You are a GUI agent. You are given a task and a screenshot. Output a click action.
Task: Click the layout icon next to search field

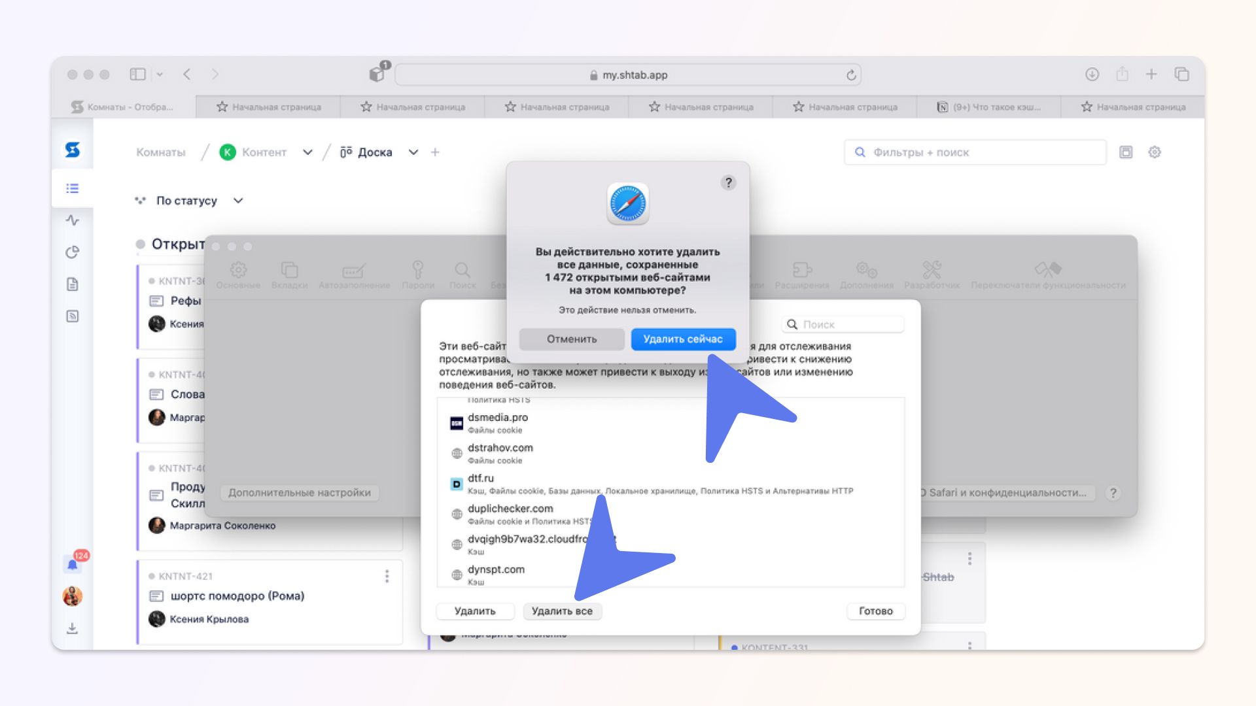coord(1126,152)
